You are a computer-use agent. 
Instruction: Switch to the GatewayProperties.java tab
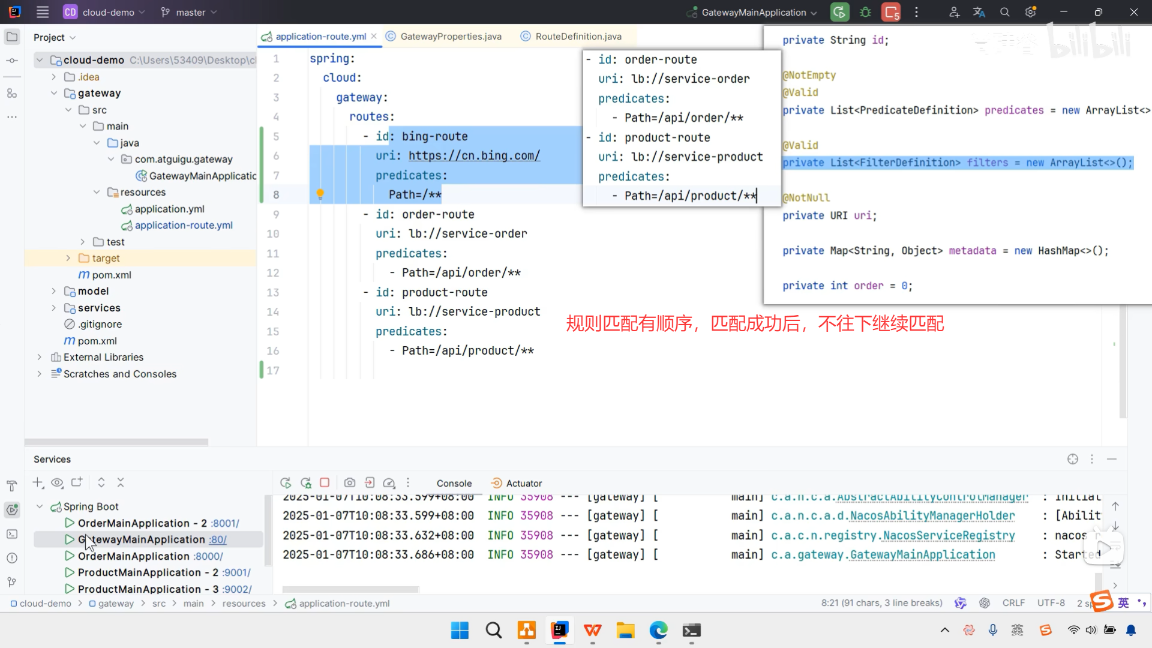point(450,37)
